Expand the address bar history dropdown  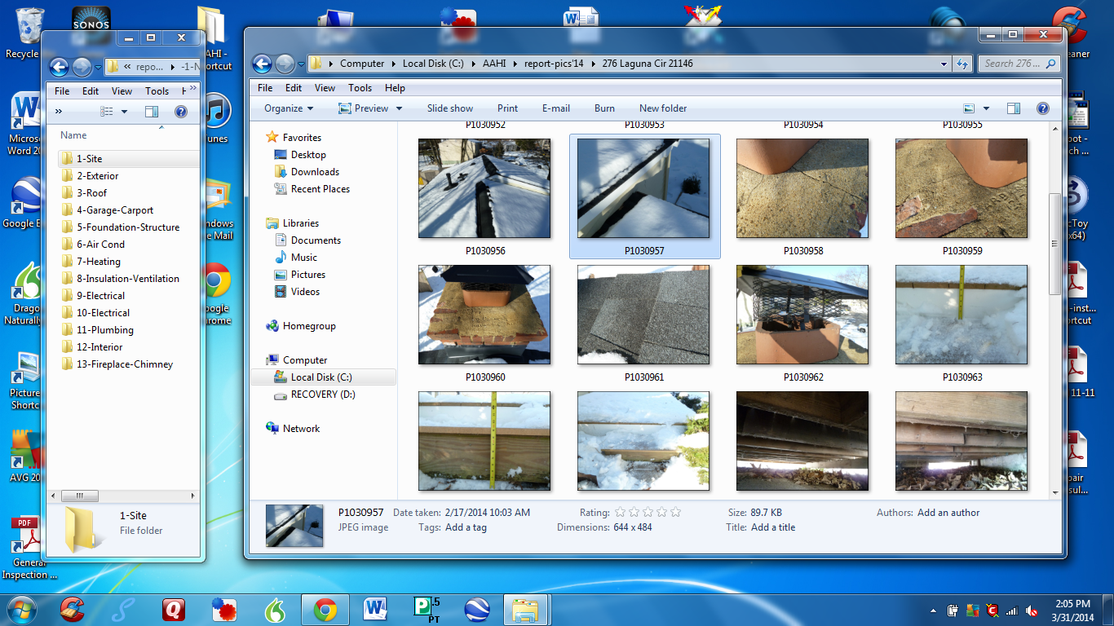coord(942,64)
